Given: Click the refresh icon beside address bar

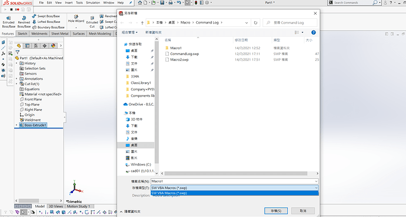Looking at the screenshot, I should (x=255, y=23).
